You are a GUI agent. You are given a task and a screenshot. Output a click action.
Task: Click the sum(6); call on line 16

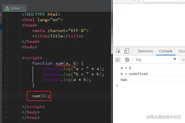[41, 96]
